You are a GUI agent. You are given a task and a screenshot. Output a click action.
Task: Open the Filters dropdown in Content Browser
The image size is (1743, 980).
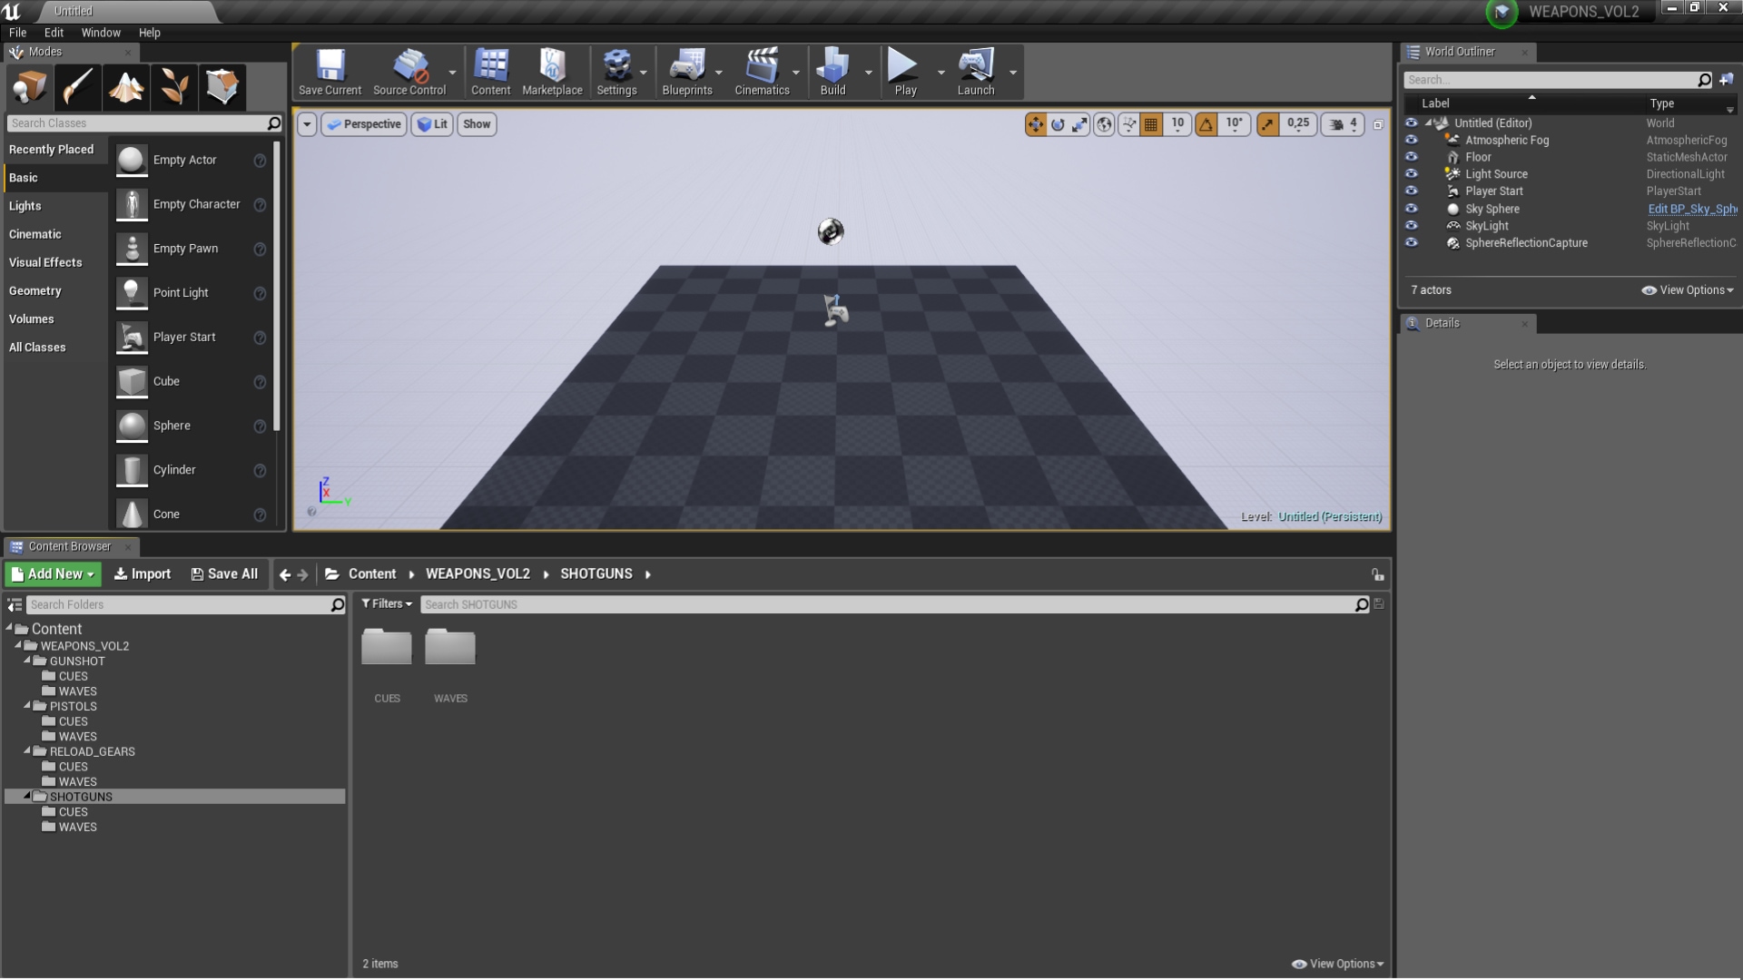pyautogui.click(x=387, y=604)
